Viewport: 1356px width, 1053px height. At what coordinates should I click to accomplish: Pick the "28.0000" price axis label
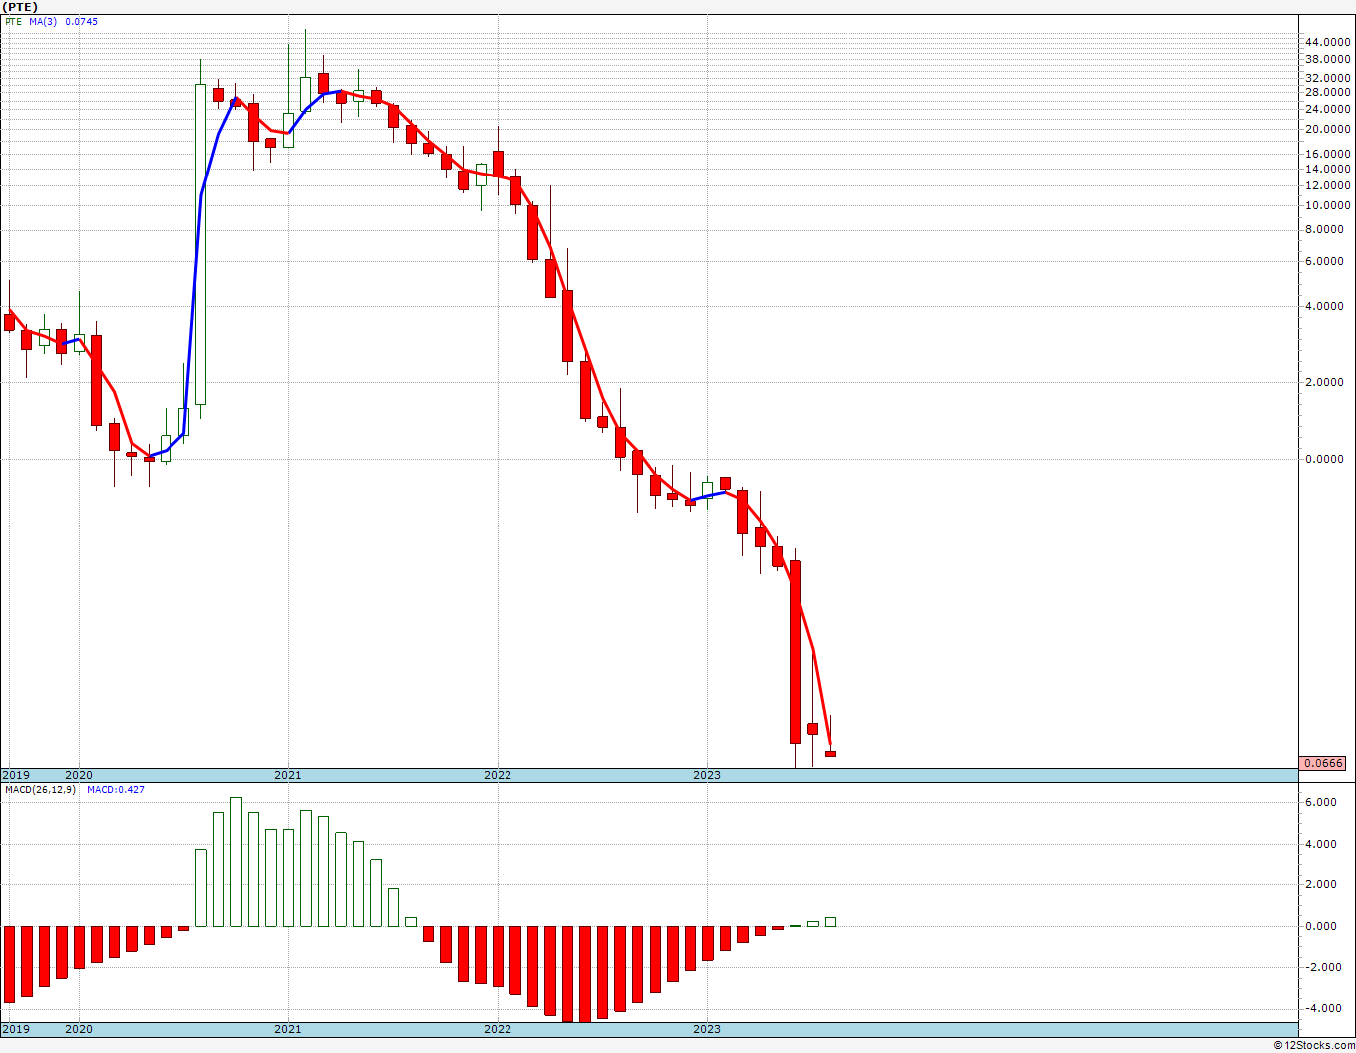pyautogui.click(x=1327, y=93)
